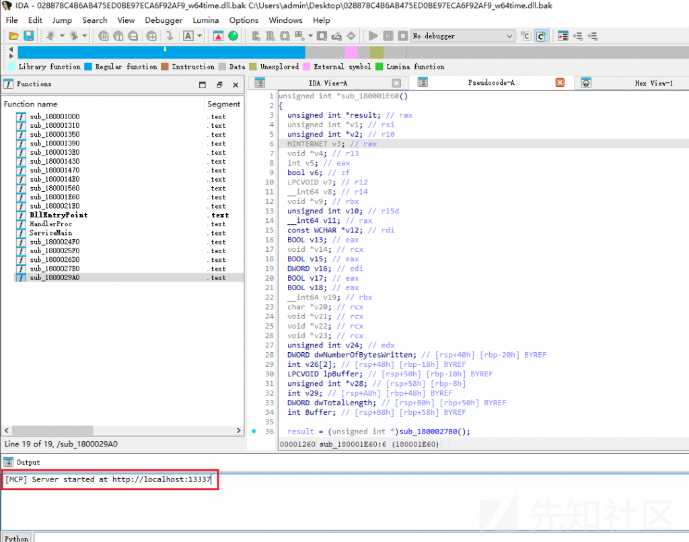The height and width of the screenshot is (542, 689).
Task: Sort by the Segment column header
Action: [224, 104]
